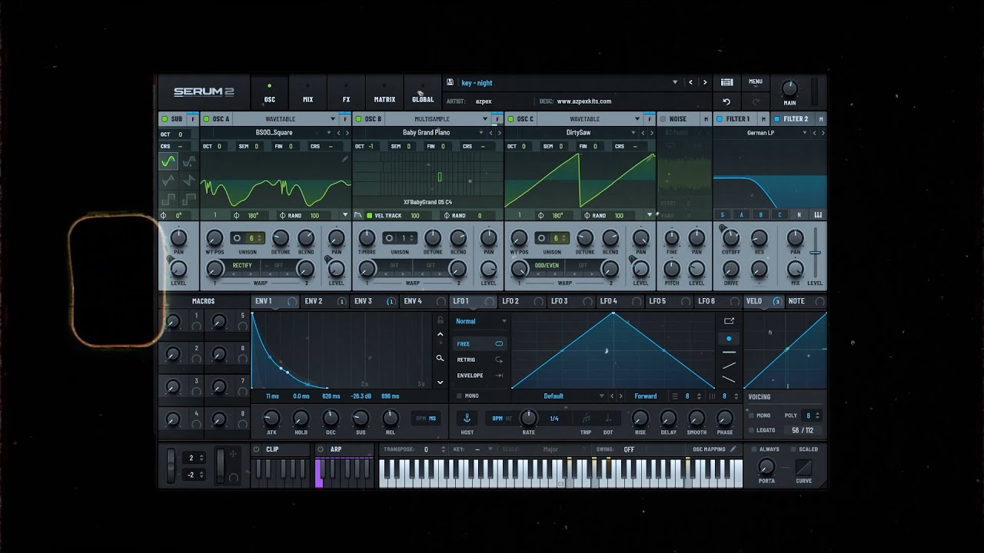This screenshot has height=553, width=984.
Task: Select the sine wave sub oscillator shape
Action: (168, 161)
